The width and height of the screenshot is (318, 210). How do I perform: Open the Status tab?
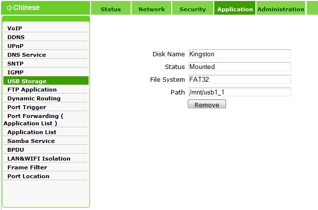point(111,9)
